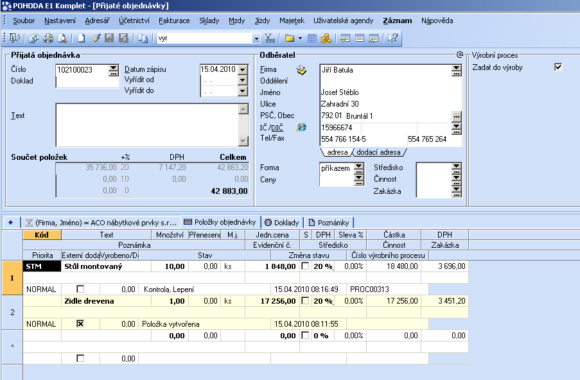The width and height of the screenshot is (580, 380).
Task: Open the Datum zápisu calendar dropdown
Action: [x=243, y=69]
